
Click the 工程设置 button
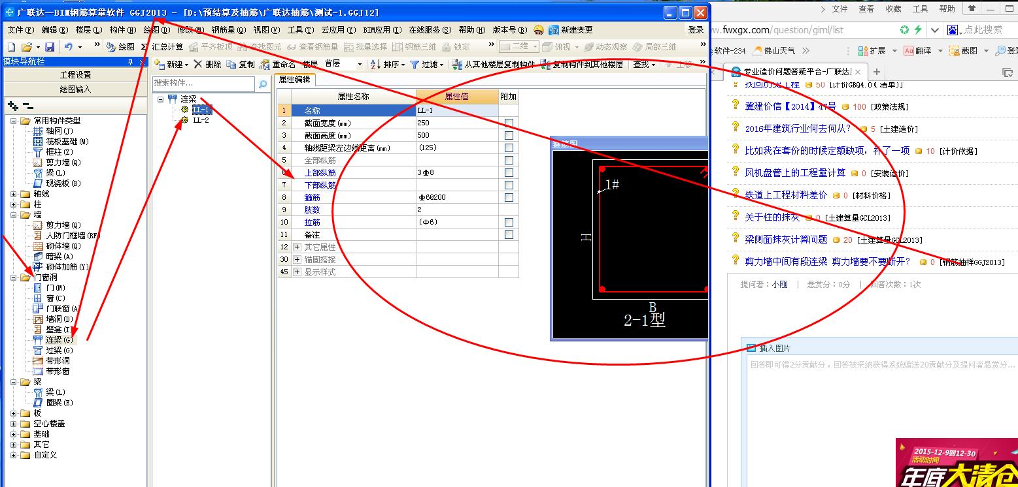[x=75, y=75]
